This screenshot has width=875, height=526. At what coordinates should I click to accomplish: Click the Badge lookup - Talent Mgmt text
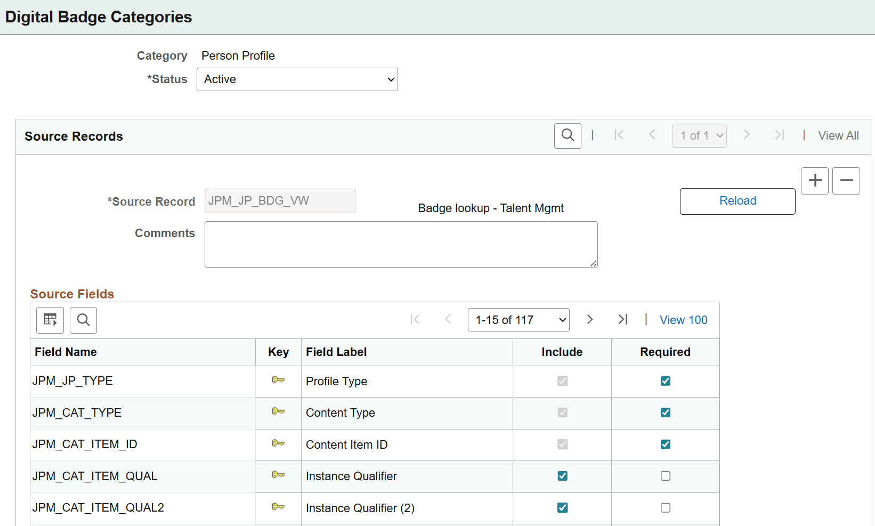point(491,208)
